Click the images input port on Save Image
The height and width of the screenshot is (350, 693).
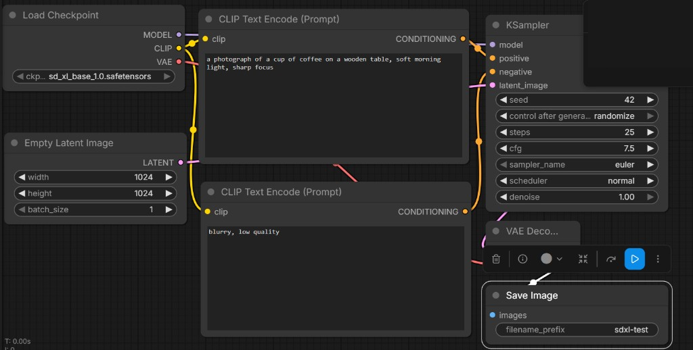(x=493, y=315)
